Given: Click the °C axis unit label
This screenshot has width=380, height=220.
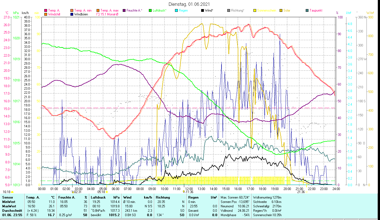Looking at the screenshot, I should pyautogui.click(x=7, y=13).
